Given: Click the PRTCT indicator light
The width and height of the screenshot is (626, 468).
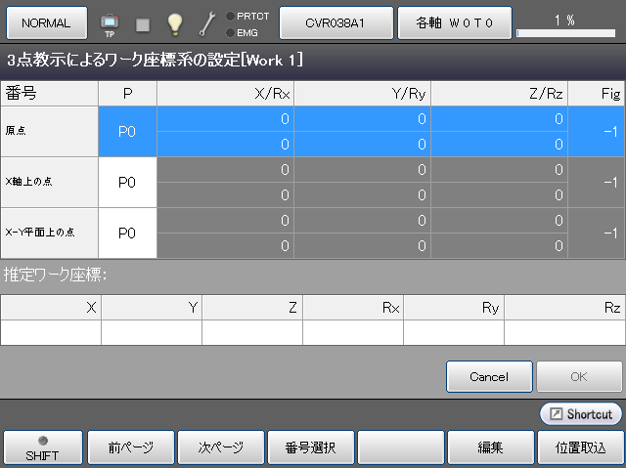Looking at the screenshot, I should click(229, 16).
